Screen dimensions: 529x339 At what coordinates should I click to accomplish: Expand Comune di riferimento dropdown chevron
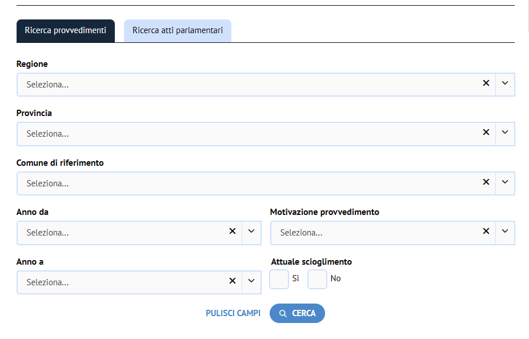505,182
